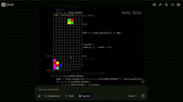This screenshot has width=183, height=102.
Task: Copy the conversation link via the chain icon
Action: [x=160, y=5]
